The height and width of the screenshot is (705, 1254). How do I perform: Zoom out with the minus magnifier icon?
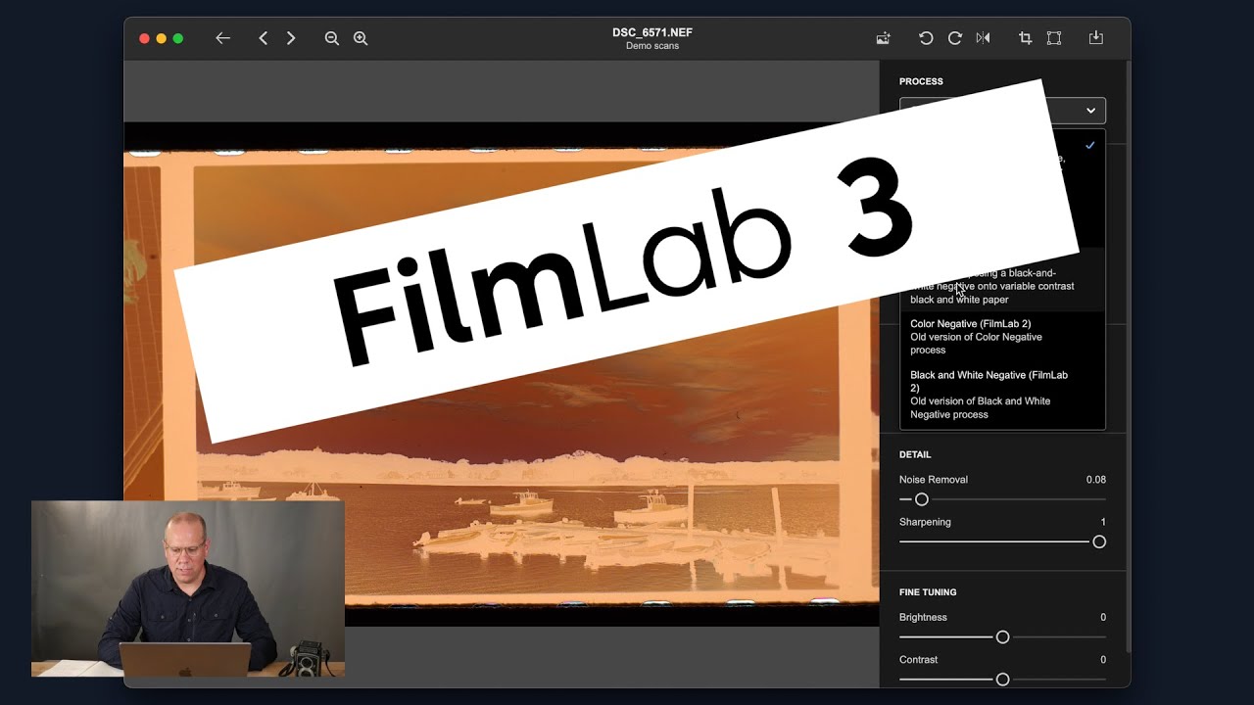pos(332,38)
